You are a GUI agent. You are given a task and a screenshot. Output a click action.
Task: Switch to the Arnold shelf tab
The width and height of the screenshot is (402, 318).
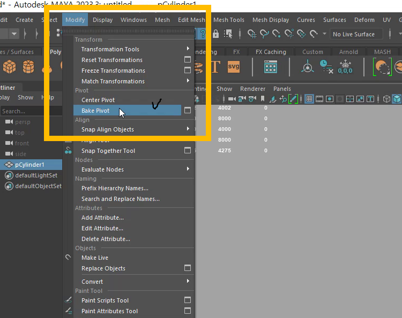pyautogui.click(x=348, y=52)
